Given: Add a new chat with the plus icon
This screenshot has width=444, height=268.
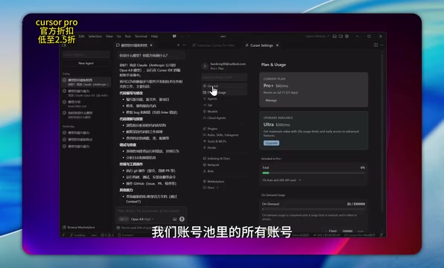Looking at the screenshot, I should pyautogui.click(x=178, y=45).
